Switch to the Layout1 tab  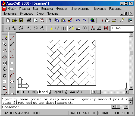pos(58,92)
